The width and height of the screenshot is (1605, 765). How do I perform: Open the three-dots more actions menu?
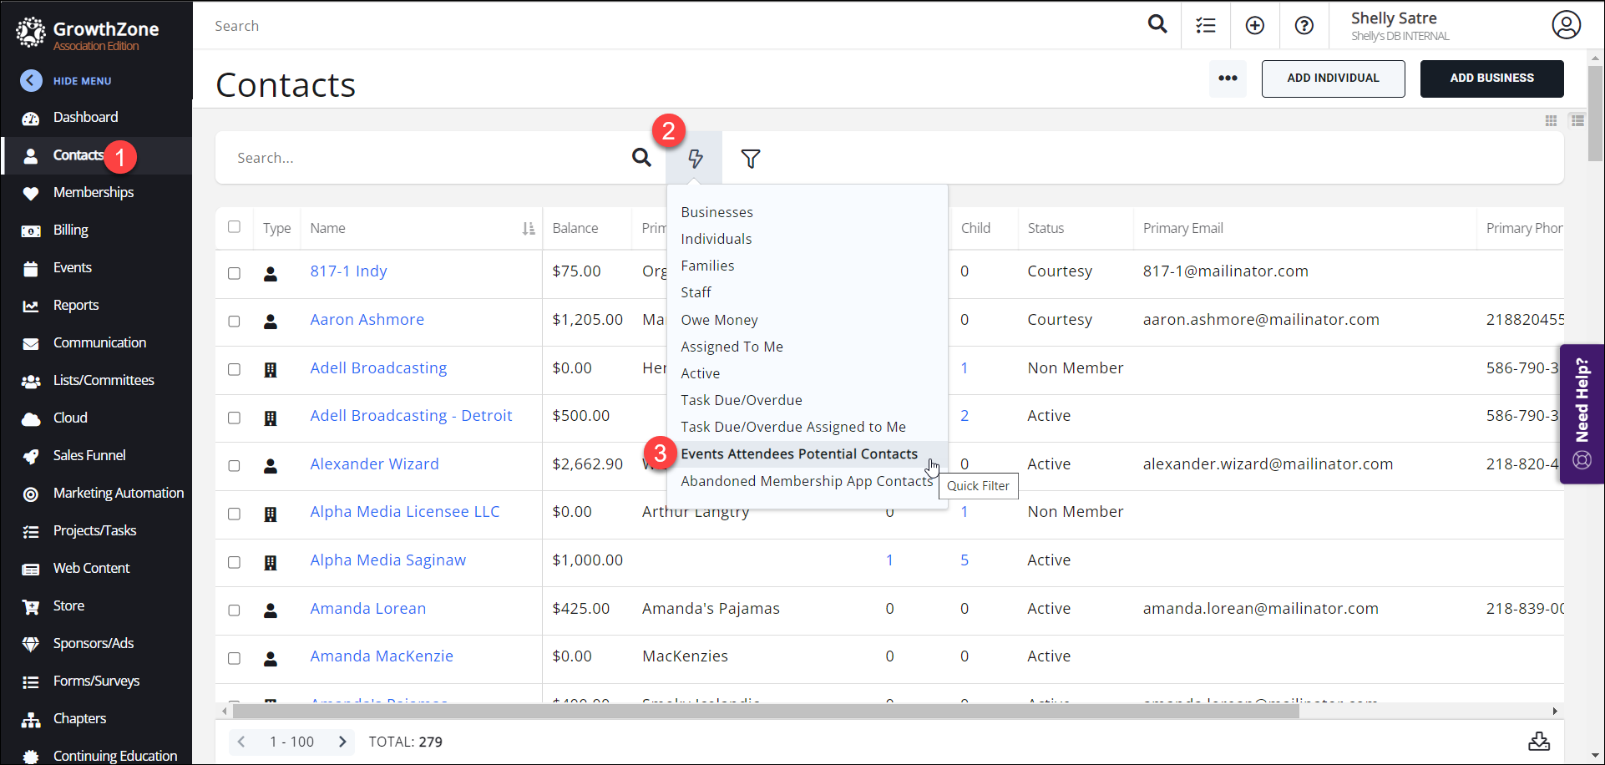pos(1228,79)
